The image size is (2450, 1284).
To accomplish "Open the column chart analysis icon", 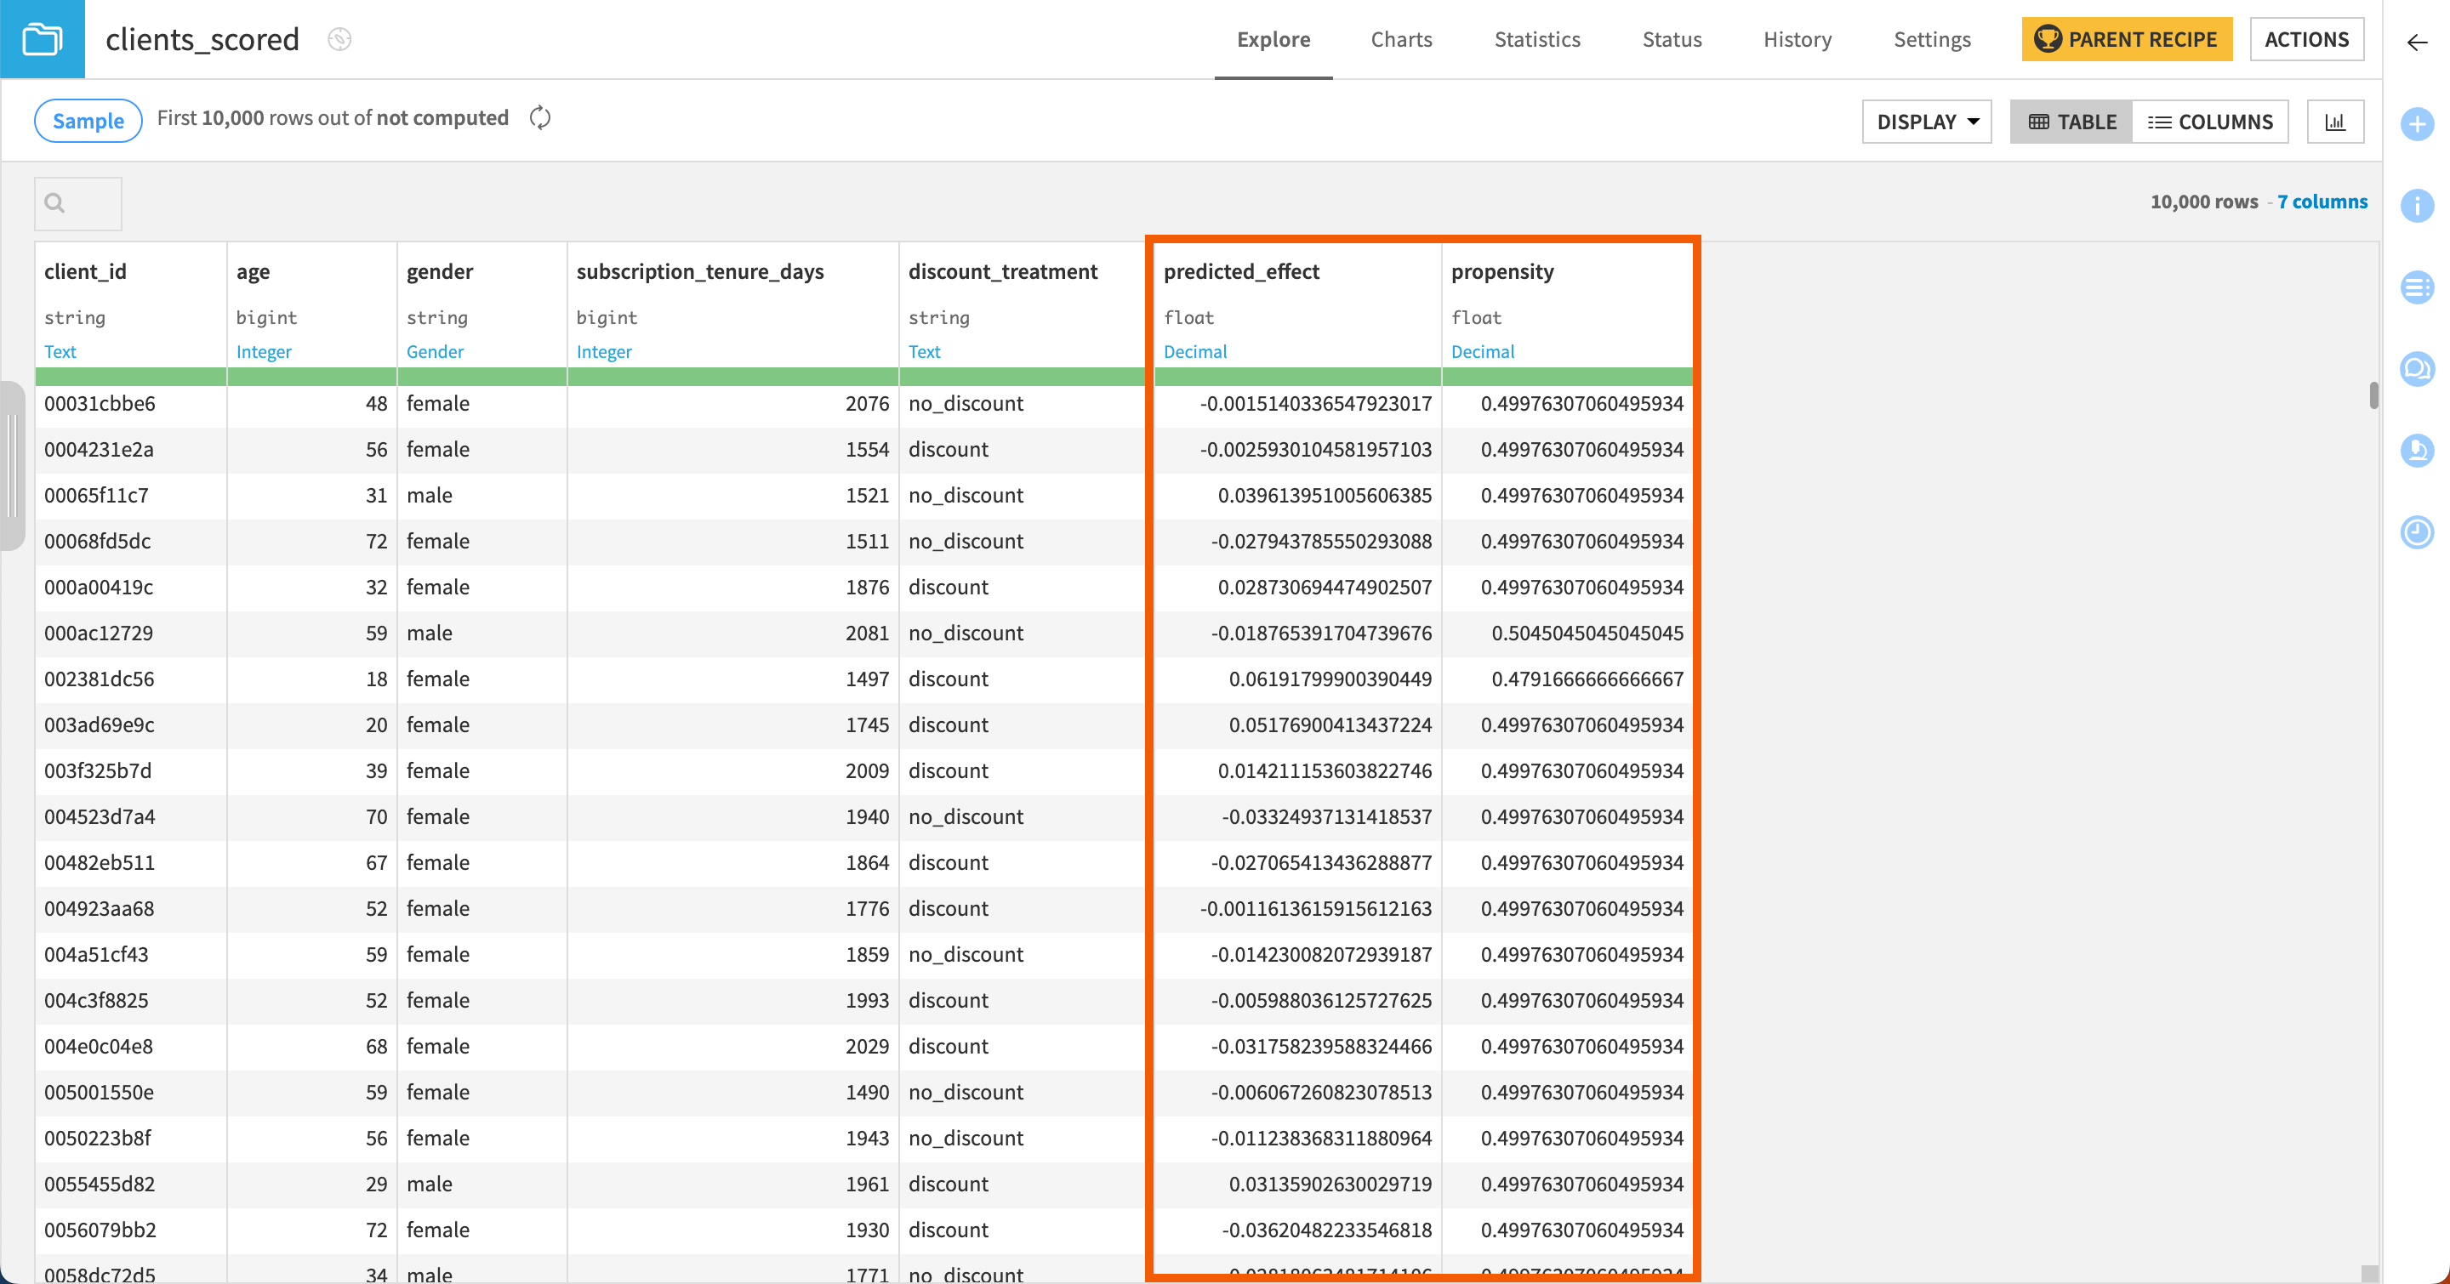I will point(2334,122).
